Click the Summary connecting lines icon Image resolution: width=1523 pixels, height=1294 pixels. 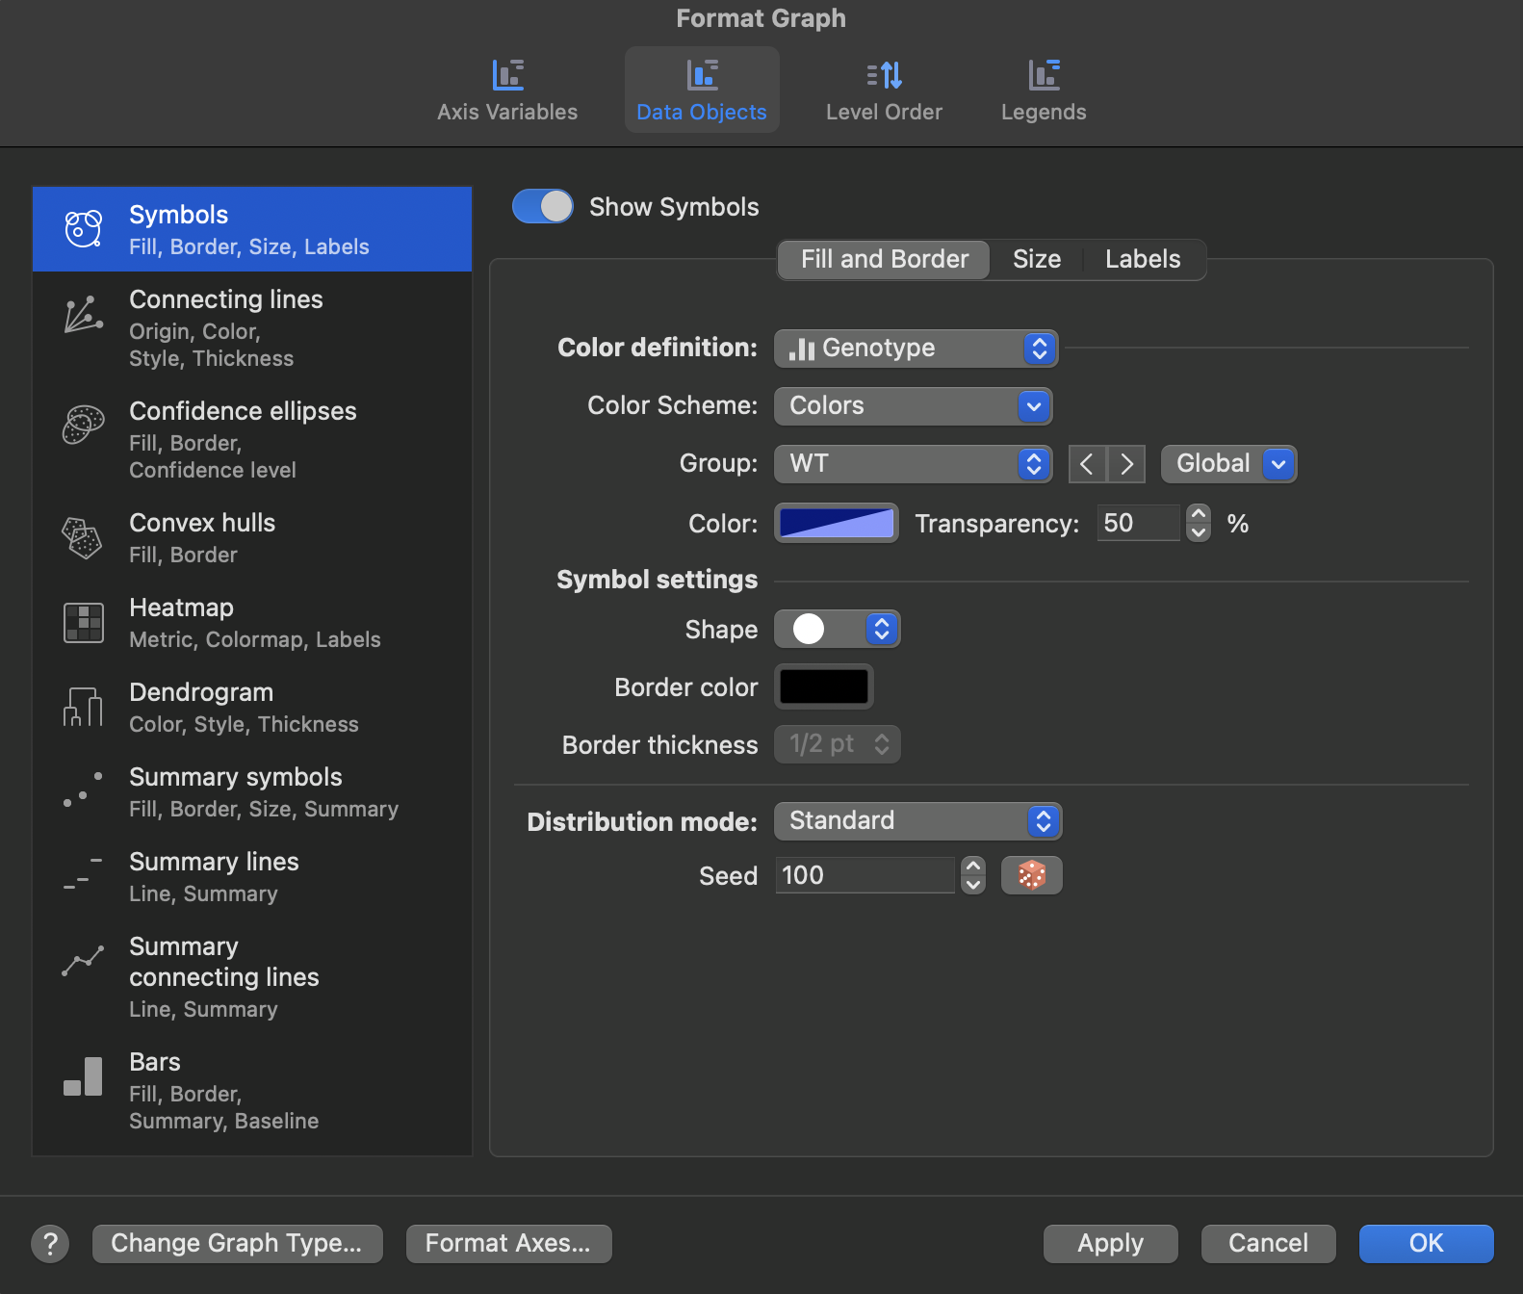click(x=84, y=961)
